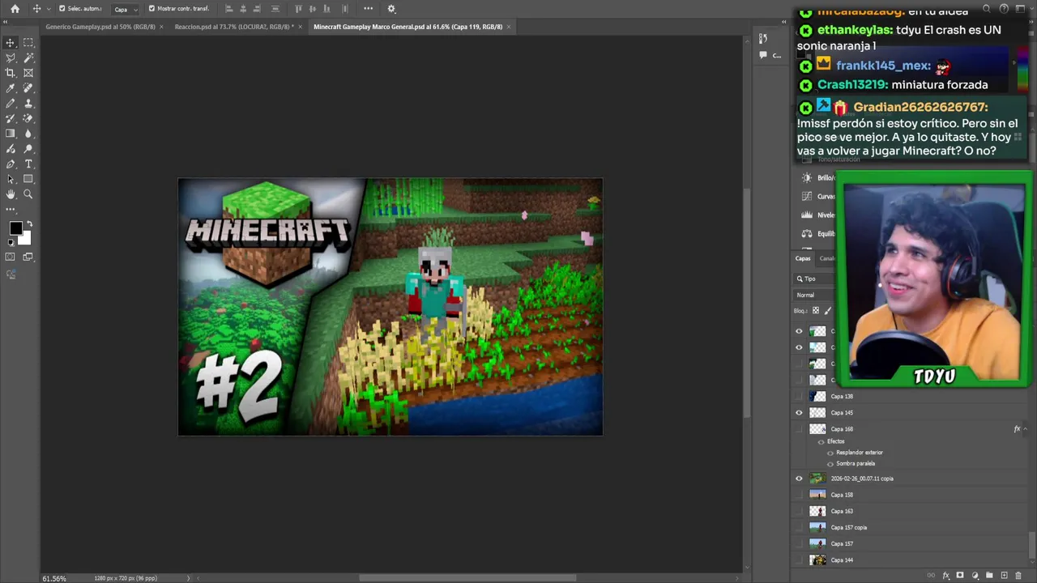Select the Hand tool
The height and width of the screenshot is (583, 1037).
11,194
